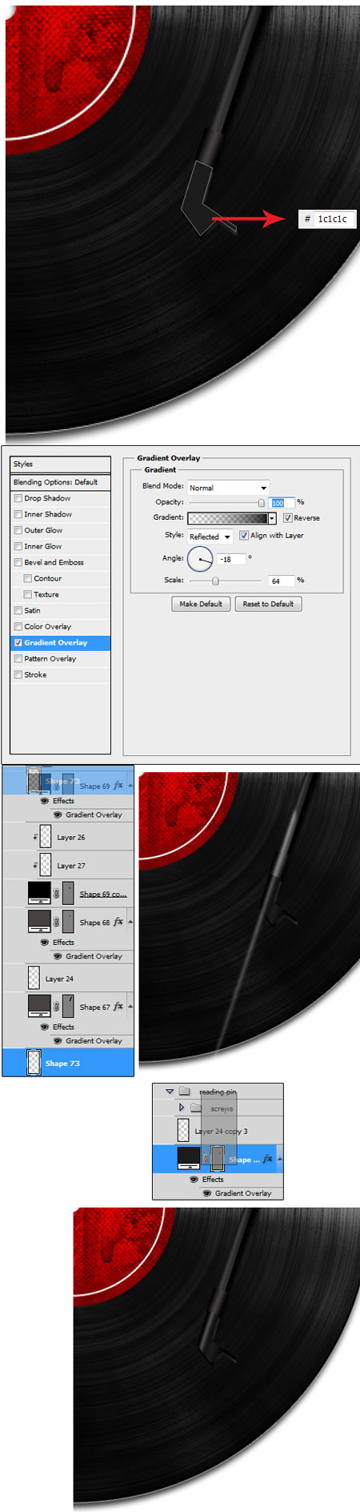360x1512 pixels.
Task: Select the Color Overlay style row
Action: click(x=61, y=626)
